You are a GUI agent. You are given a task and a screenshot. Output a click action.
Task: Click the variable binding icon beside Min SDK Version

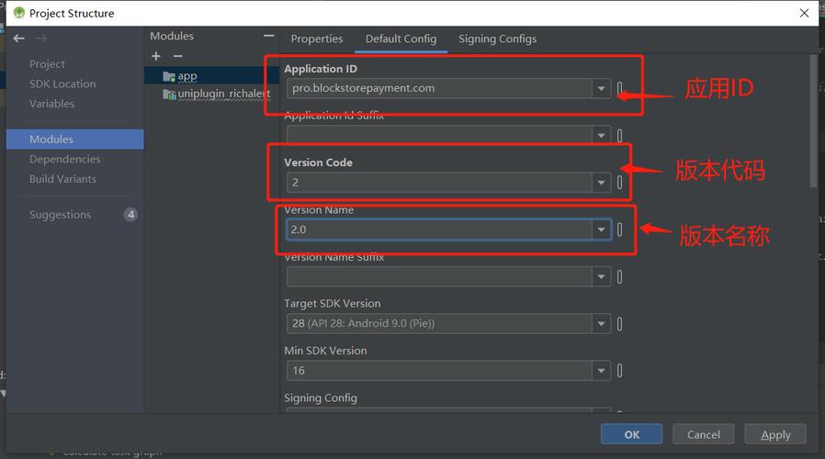[x=620, y=371]
